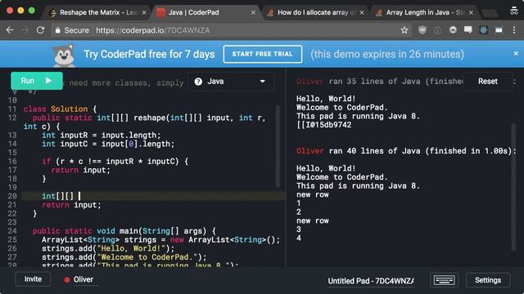
Task: Click the gear extension icon in toolbar
Action: tap(453, 30)
